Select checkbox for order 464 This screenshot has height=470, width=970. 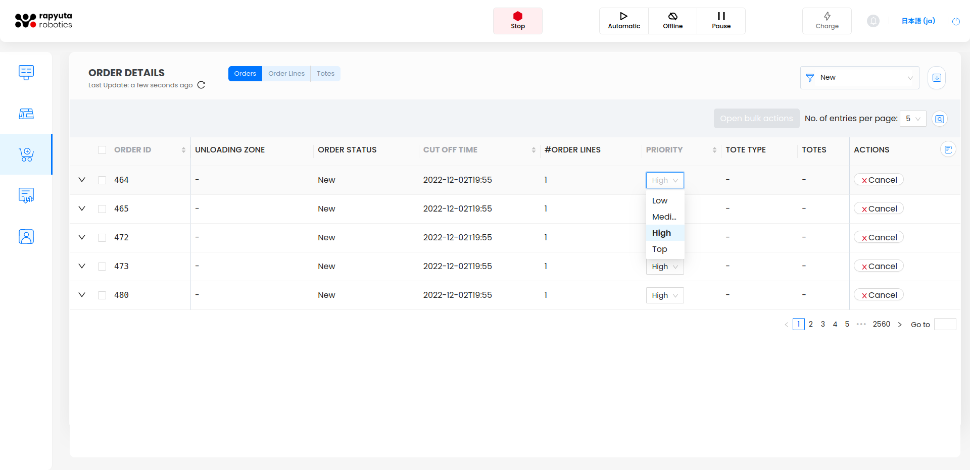click(x=102, y=180)
